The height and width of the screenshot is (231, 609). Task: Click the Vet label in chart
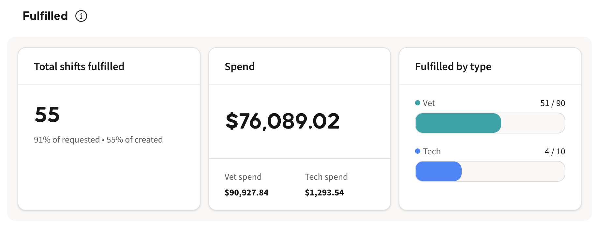tap(429, 103)
